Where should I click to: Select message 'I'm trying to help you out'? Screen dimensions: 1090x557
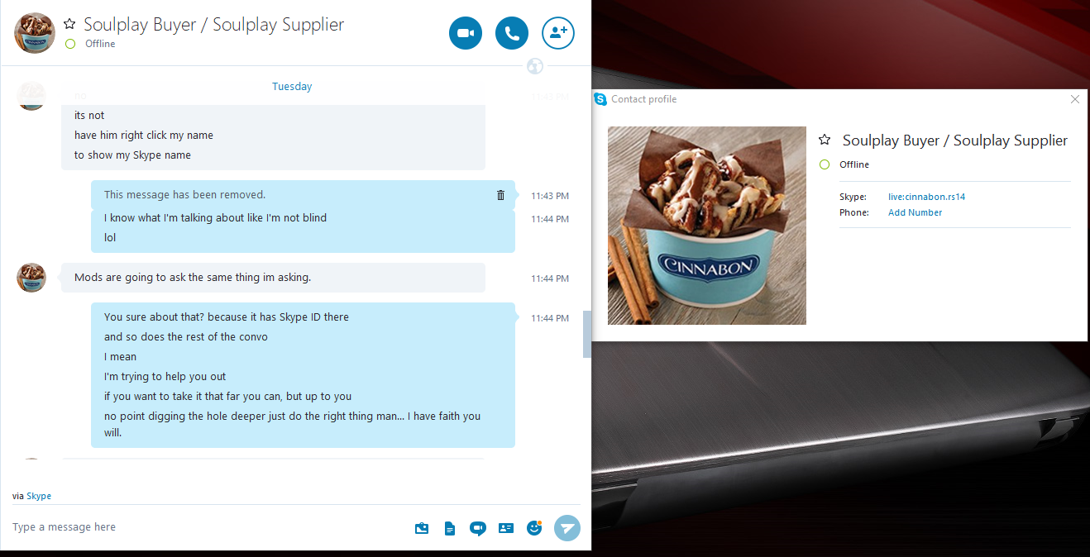(165, 377)
